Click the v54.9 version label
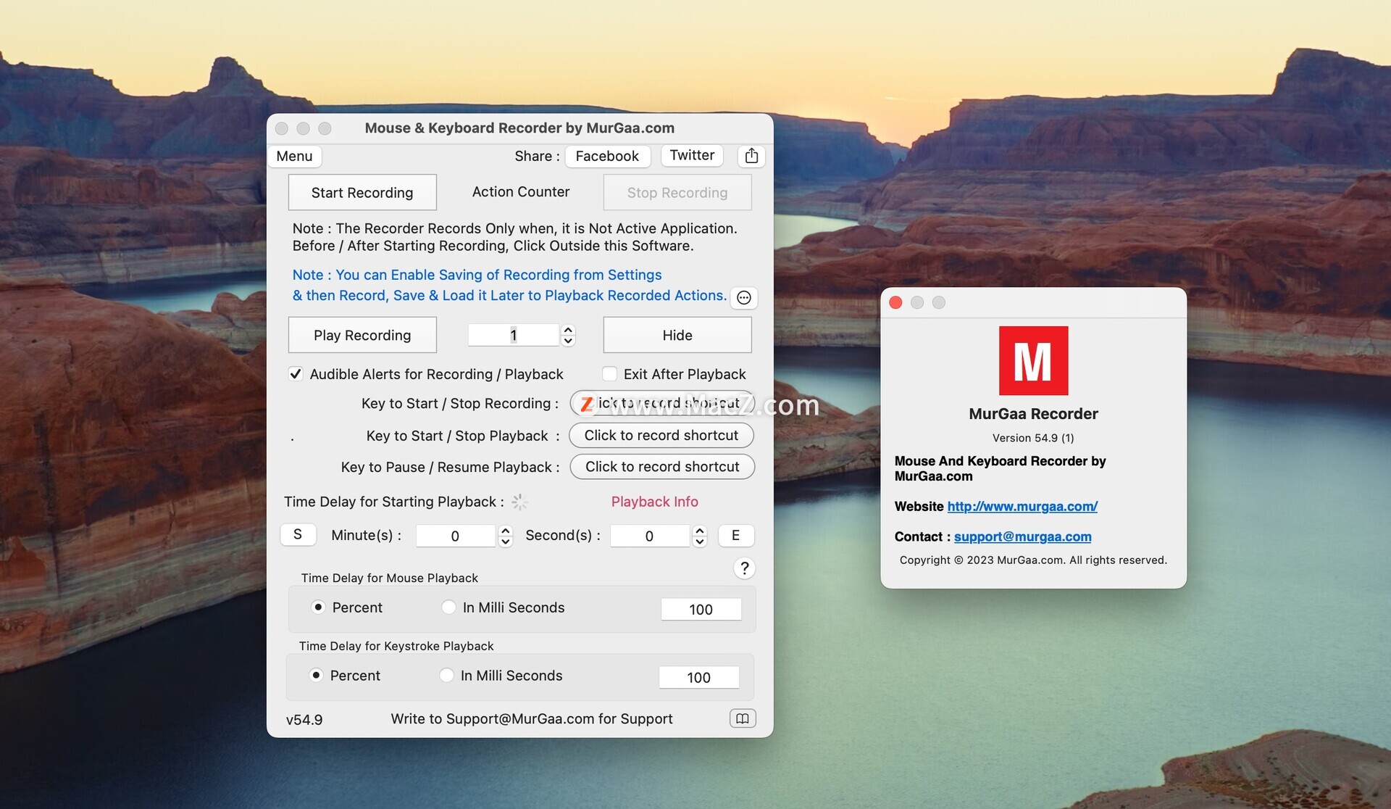Viewport: 1391px width, 809px height. 304,720
